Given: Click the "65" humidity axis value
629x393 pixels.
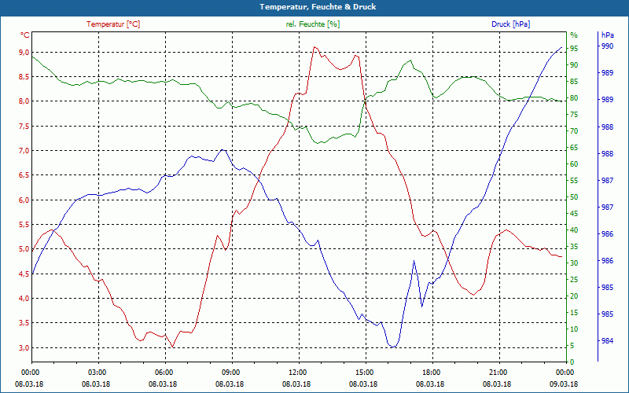Looking at the screenshot, I should point(574,148).
